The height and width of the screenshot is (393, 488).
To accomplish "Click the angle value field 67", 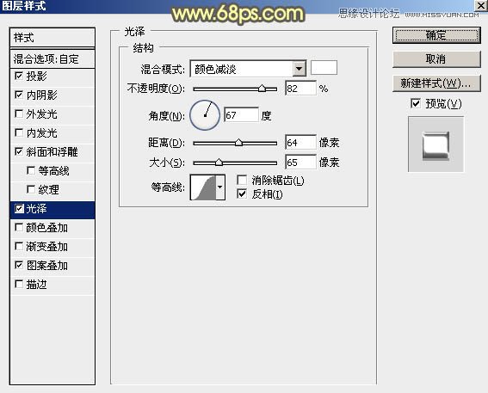I will point(241,115).
